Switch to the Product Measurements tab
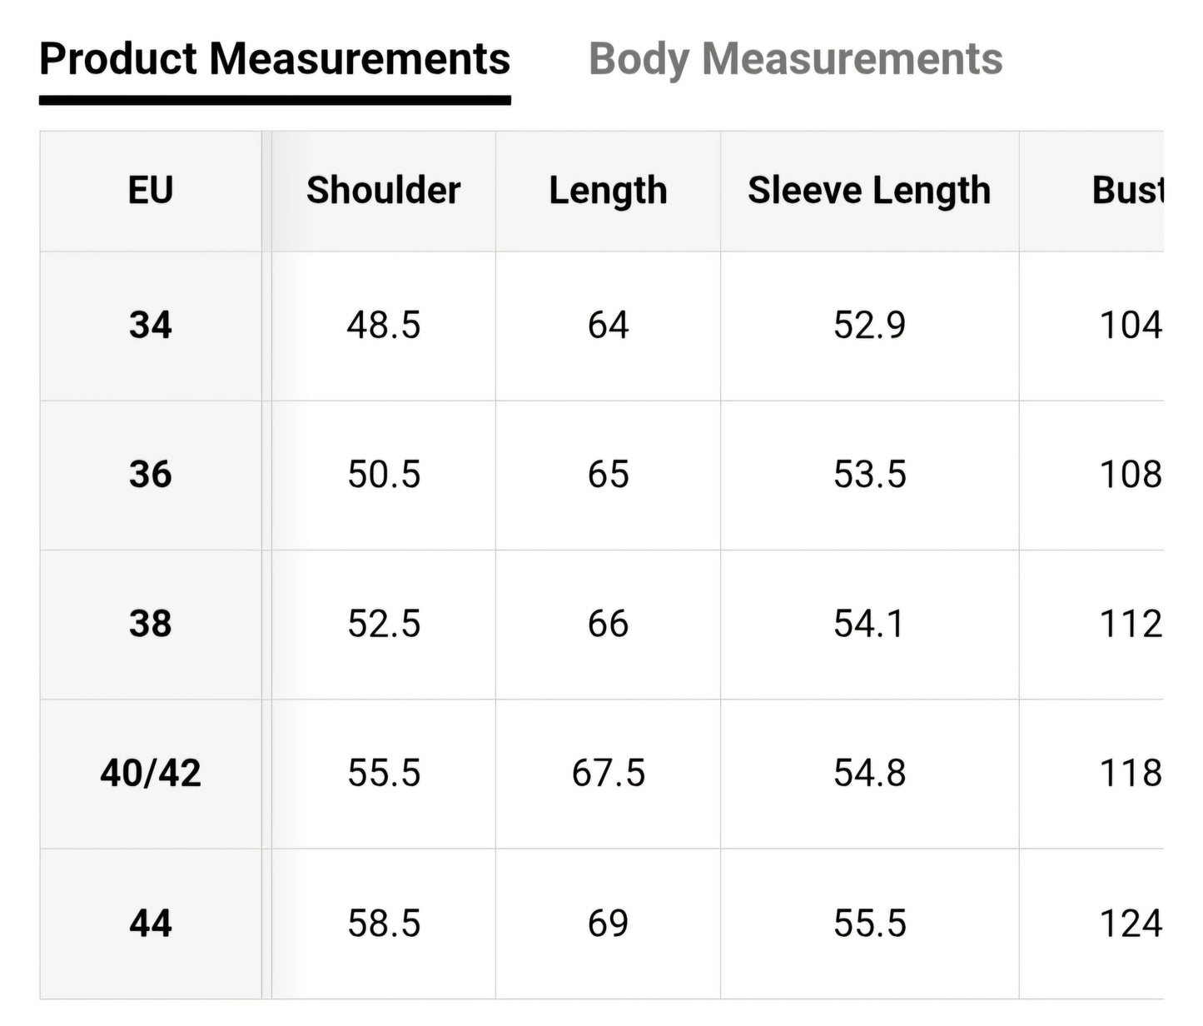1203x1026 pixels. tap(275, 59)
